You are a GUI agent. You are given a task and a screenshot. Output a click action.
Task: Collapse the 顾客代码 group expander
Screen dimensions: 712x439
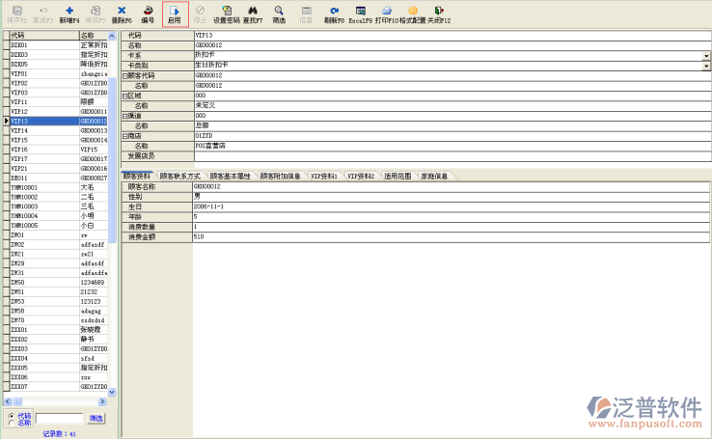tap(124, 75)
